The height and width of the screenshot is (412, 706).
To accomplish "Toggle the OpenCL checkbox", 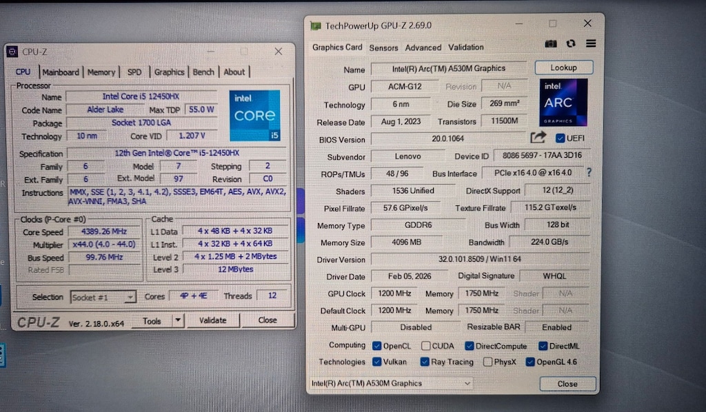I will [x=377, y=346].
